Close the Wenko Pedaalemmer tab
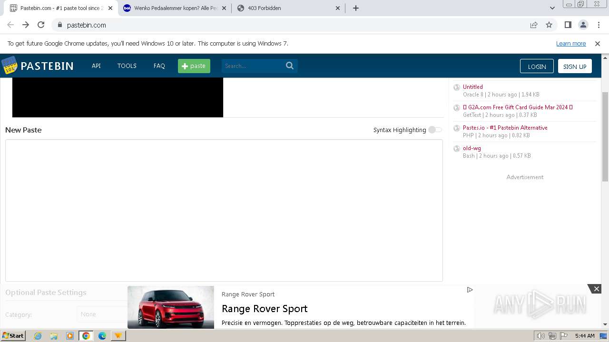The height and width of the screenshot is (342, 609). tap(224, 8)
